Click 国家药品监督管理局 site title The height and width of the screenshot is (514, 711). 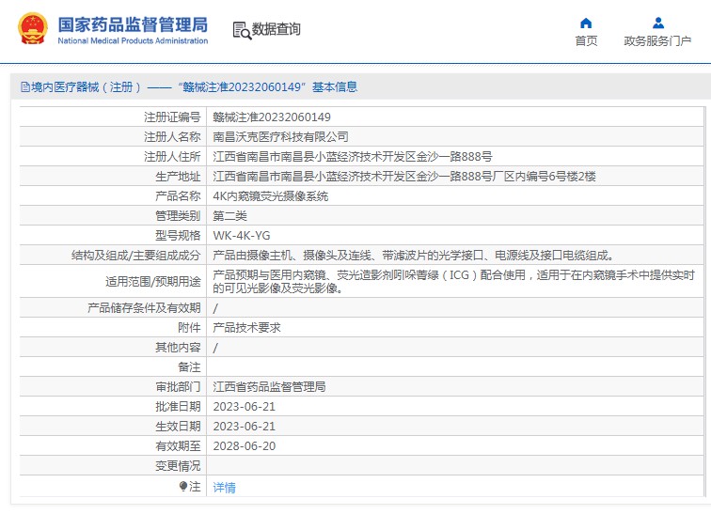click(133, 25)
